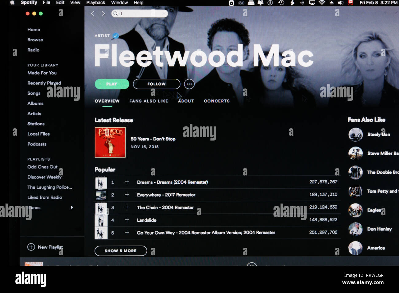399x293 pixels.
Task: Click the search field
Action: (140, 13)
